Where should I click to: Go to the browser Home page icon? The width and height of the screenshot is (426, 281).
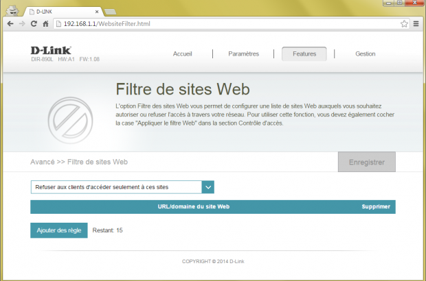45,24
